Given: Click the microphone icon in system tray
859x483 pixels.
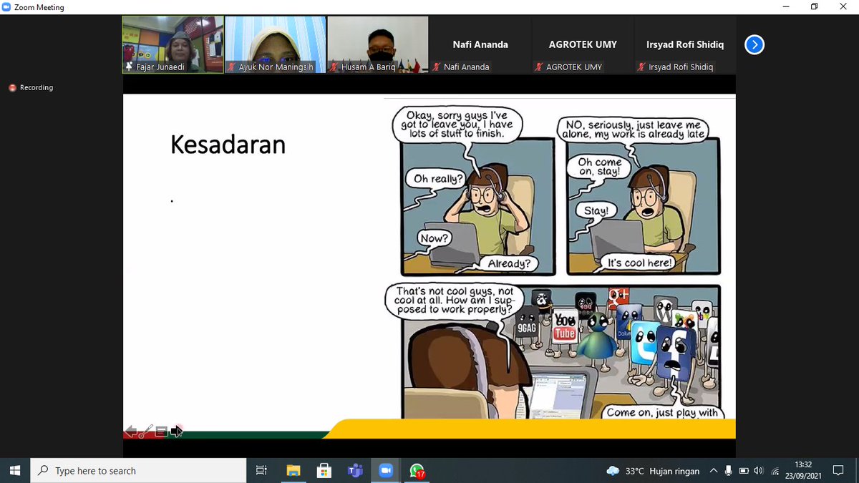Looking at the screenshot, I should click(729, 471).
